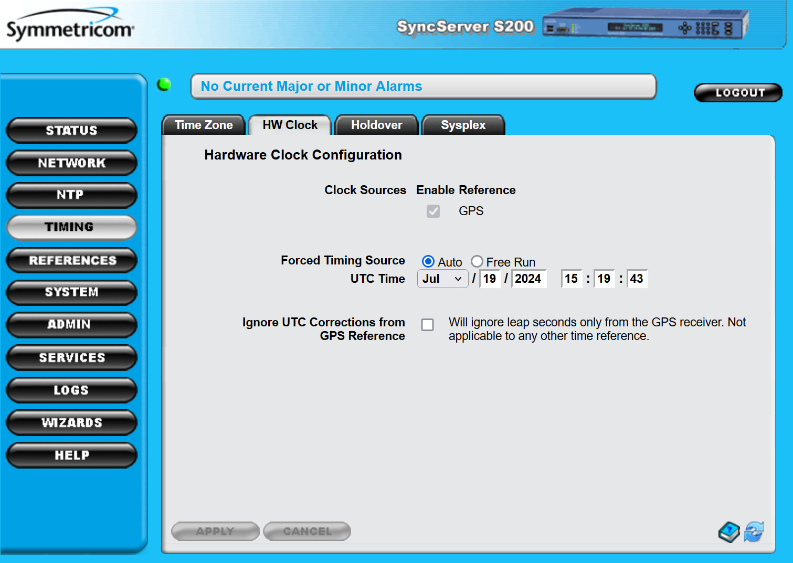Select Free Run forced timing source
793x563 pixels.
tap(477, 261)
